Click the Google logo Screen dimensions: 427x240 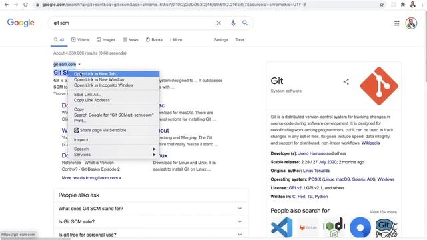tap(21, 23)
